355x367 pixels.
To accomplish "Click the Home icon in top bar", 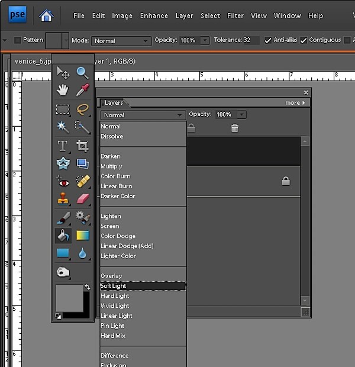I will [x=46, y=15].
